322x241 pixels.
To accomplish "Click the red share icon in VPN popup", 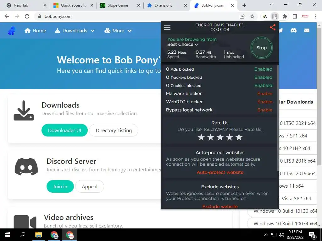I will tap(273, 27).
